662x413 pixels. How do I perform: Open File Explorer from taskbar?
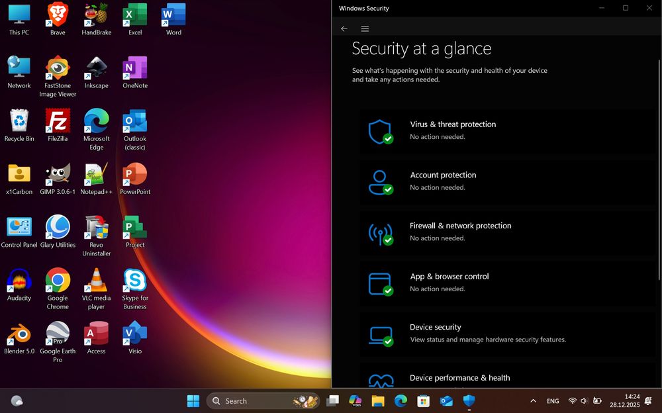[x=378, y=400]
